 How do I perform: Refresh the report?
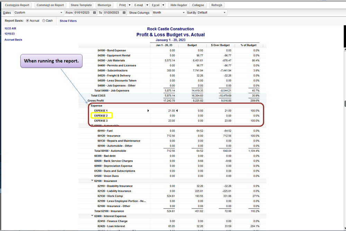[217, 5]
